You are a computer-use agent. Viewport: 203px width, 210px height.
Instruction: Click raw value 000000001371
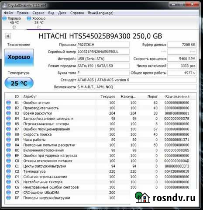pyautogui.click(x=177, y=140)
